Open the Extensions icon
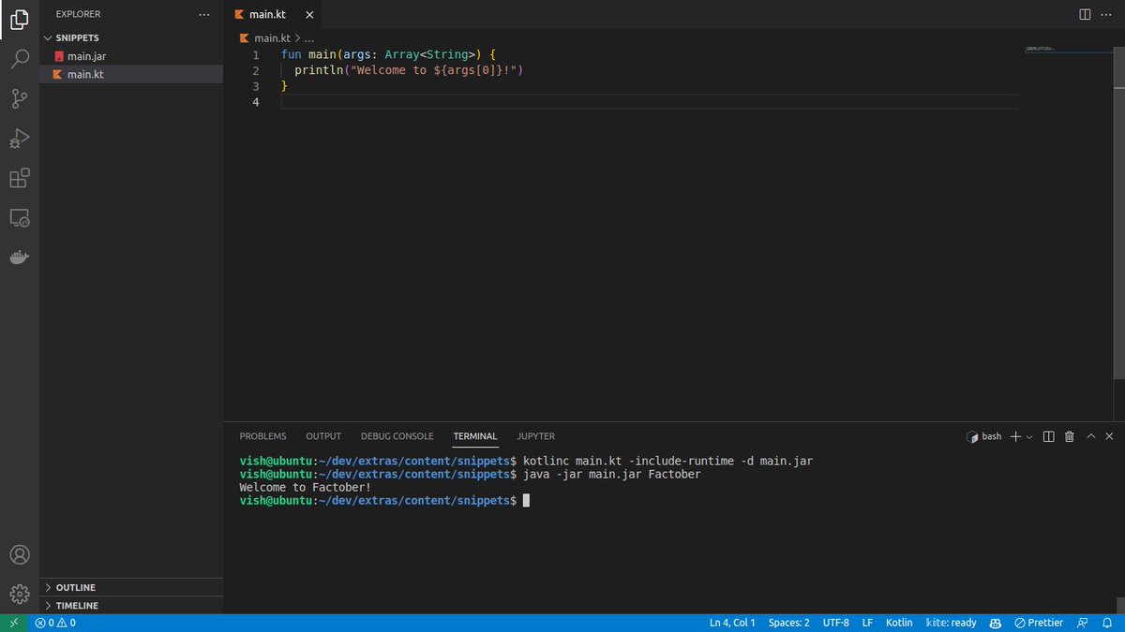The height and width of the screenshot is (632, 1125). 20,177
